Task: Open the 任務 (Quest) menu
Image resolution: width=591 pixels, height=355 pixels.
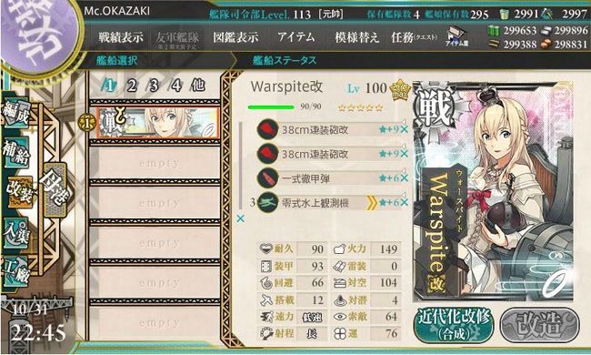Action: (414, 37)
